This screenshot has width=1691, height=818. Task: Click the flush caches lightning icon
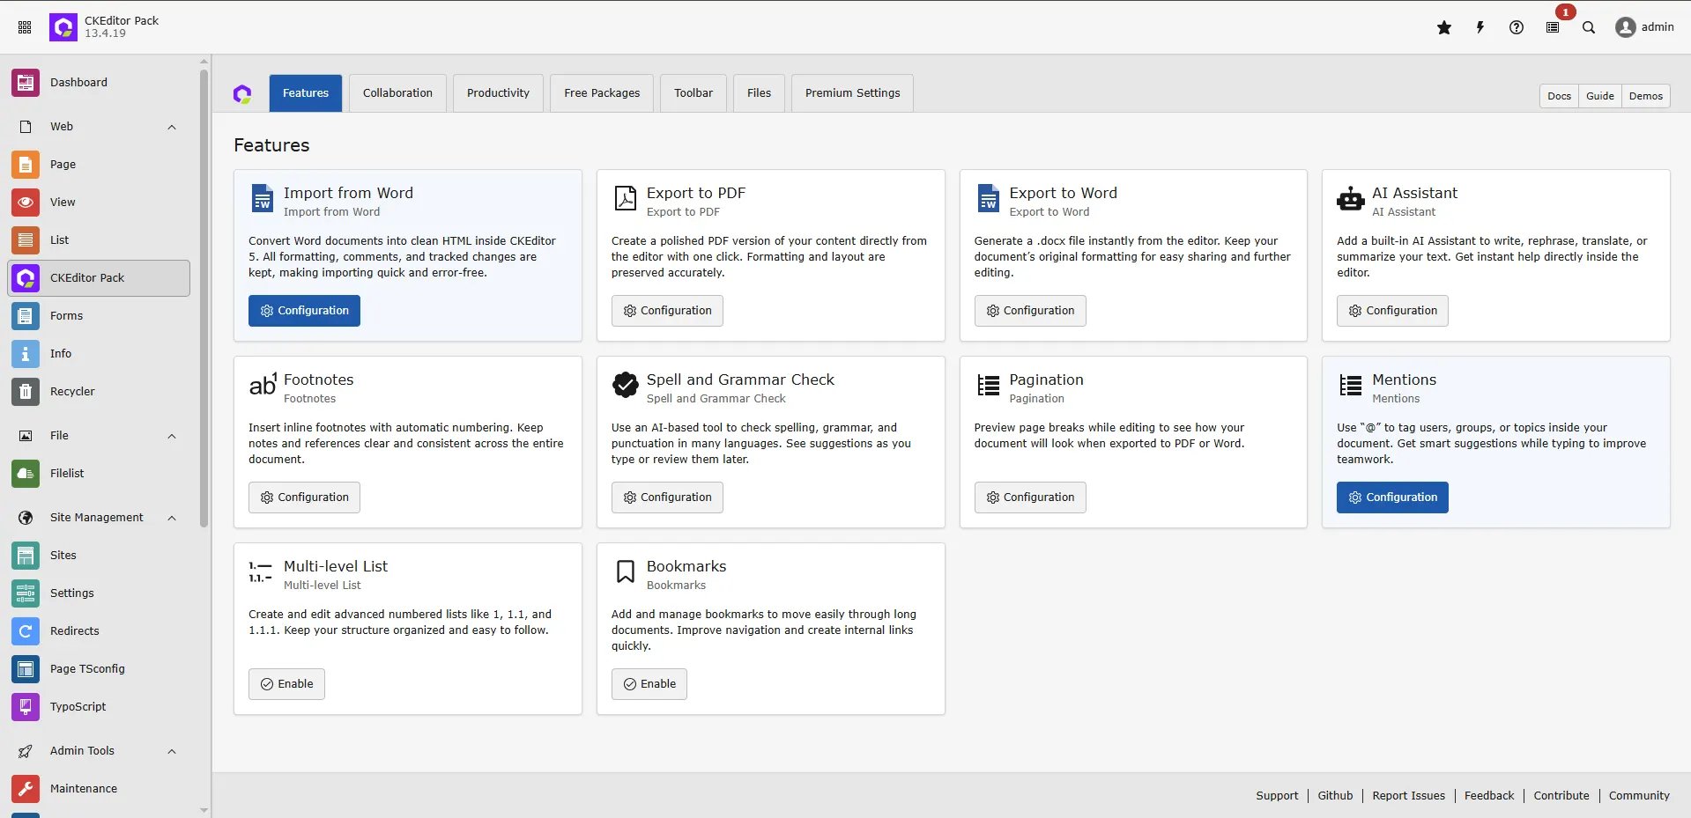point(1480,27)
